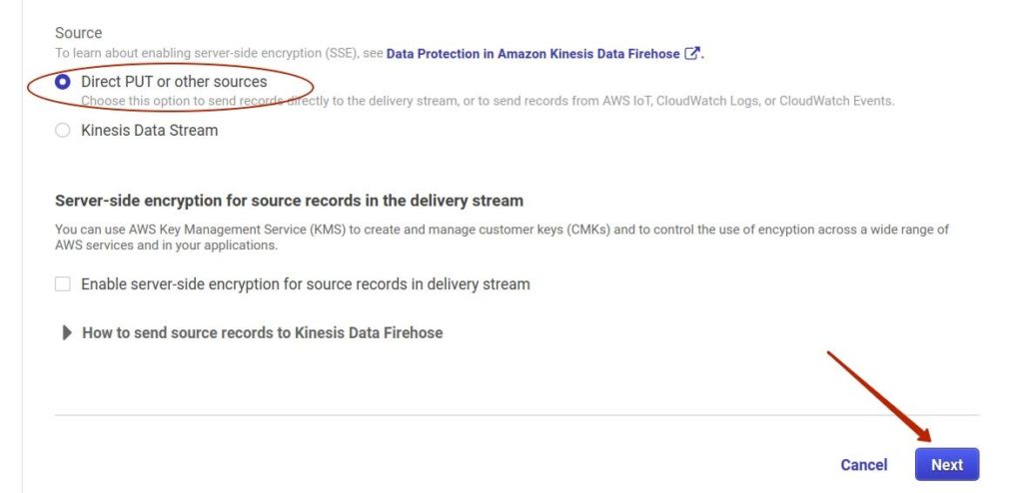Click the external link icon after Data Firehose
This screenshot has height=493, width=1023.
pos(691,54)
